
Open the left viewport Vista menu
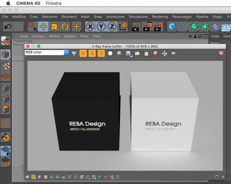(96, 36)
